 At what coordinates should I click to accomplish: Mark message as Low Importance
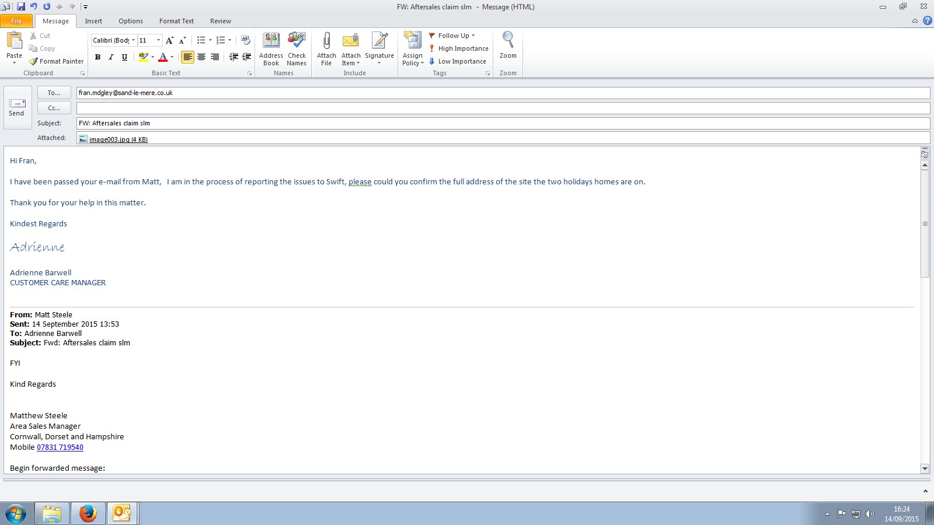pyautogui.click(x=457, y=61)
